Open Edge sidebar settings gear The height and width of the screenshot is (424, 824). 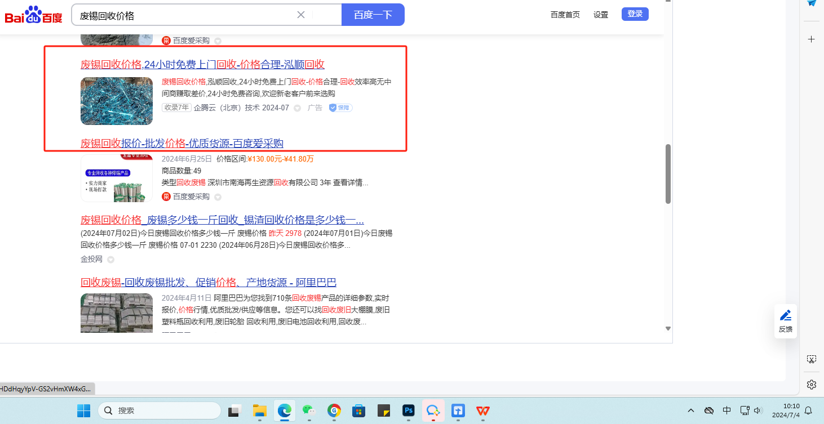pyautogui.click(x=811, y=385)
